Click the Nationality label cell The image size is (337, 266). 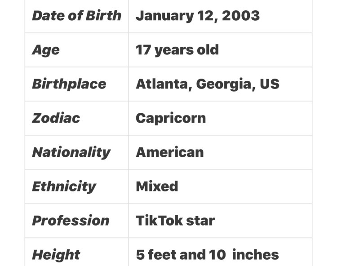71,152
